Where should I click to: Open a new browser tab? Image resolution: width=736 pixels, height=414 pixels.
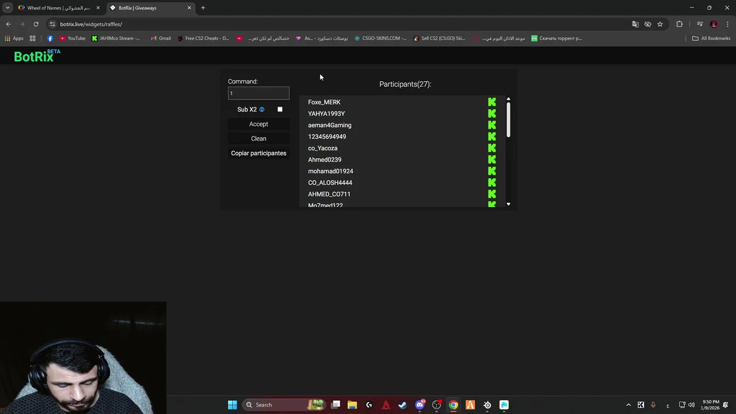pyautogui.click(x=203, y=8)
